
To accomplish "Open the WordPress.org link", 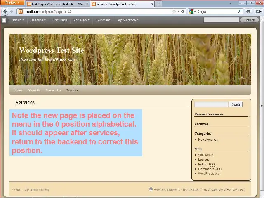I will point(209,174).
